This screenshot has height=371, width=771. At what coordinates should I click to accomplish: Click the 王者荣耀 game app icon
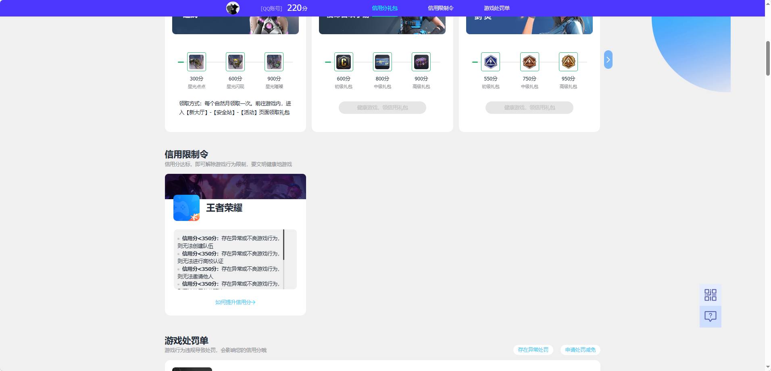point(186,208)
